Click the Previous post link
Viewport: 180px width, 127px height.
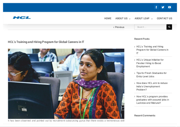coord(119,27)
